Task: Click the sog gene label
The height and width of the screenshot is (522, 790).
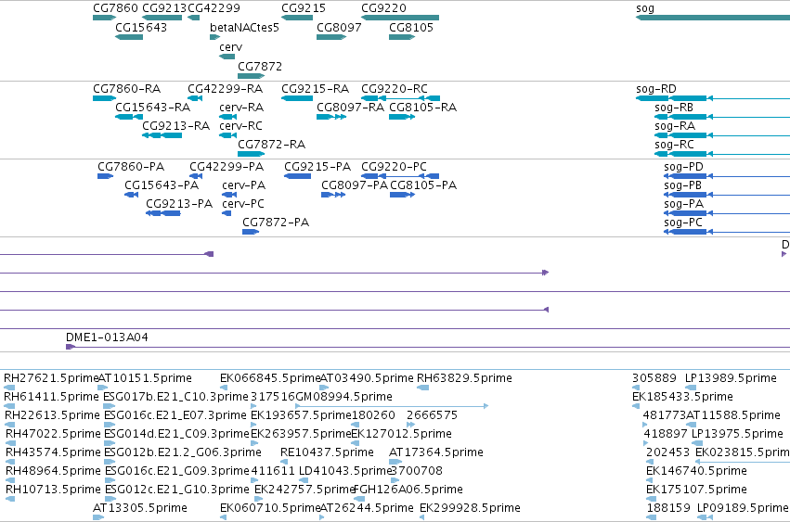Action: (645, 8)
